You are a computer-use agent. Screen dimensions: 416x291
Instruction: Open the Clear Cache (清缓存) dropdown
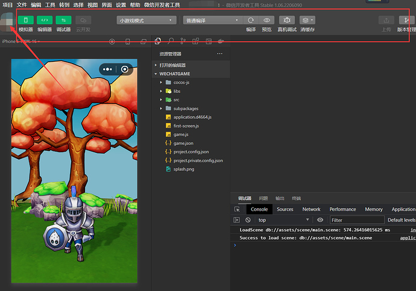(307, 20)
